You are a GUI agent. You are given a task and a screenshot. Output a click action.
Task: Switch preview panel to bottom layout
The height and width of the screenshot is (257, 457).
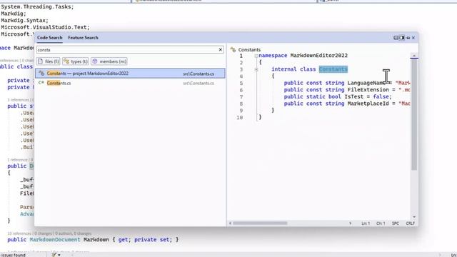point(396,38)
